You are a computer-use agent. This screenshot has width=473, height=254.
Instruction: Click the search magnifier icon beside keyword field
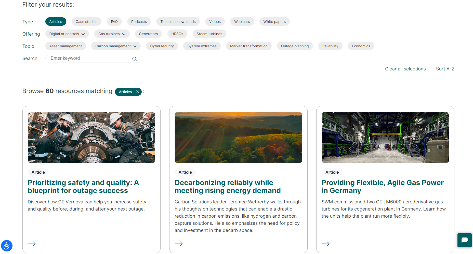135,58
